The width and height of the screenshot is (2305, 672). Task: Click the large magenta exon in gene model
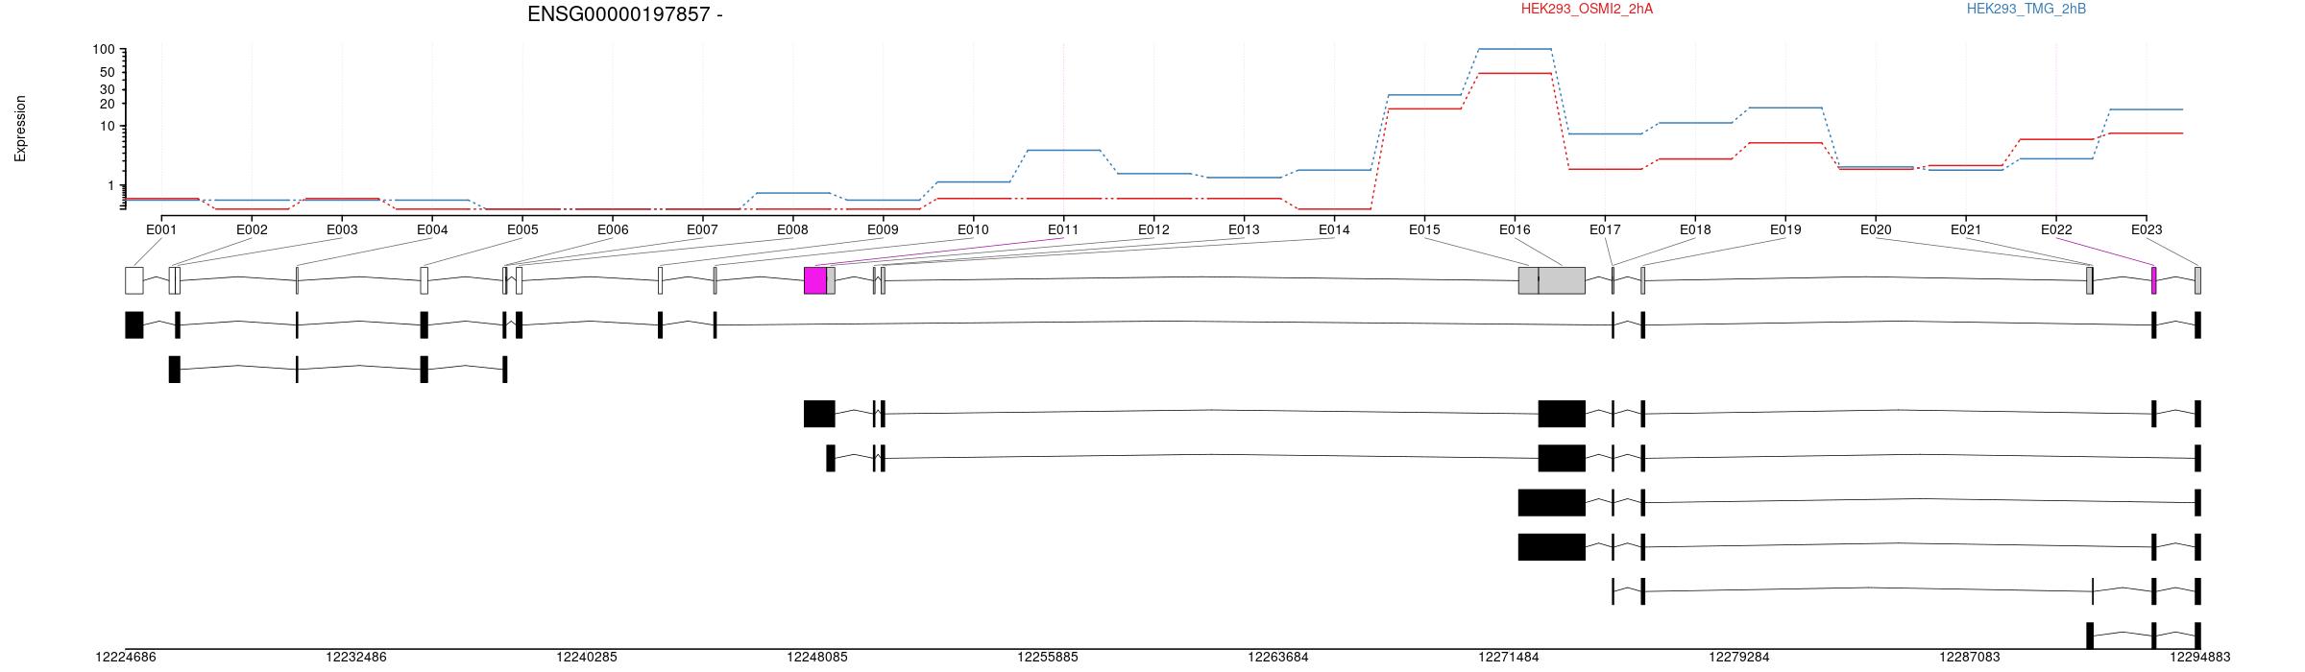815,280
